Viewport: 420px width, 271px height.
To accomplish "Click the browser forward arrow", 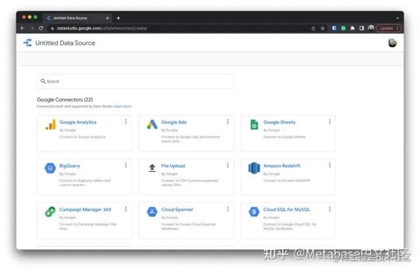I will 32,28.
